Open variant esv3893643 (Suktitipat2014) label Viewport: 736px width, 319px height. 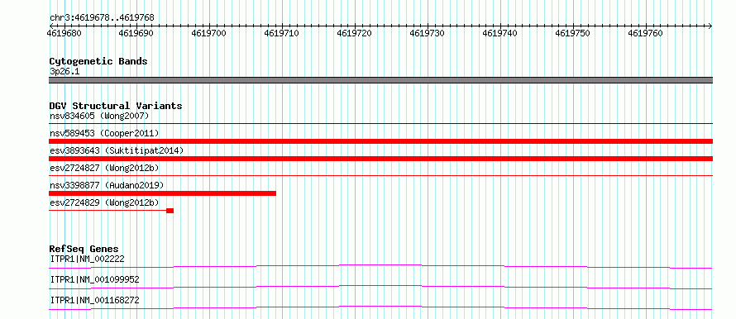tap(117, 150)
